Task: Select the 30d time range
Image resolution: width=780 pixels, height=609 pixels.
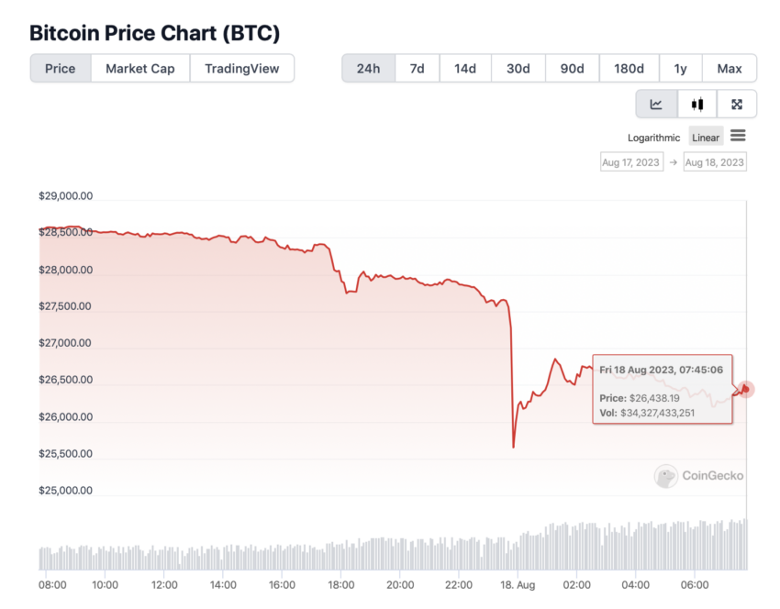Action: (518, 68)
